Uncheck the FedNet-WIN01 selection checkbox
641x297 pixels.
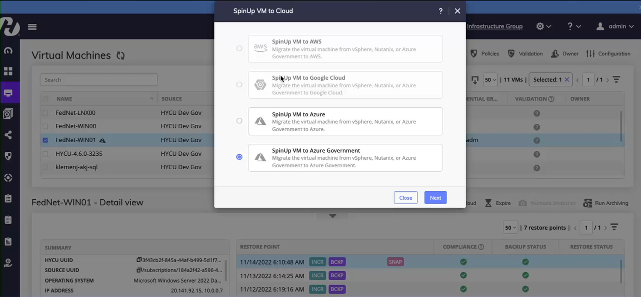point(45,140)
